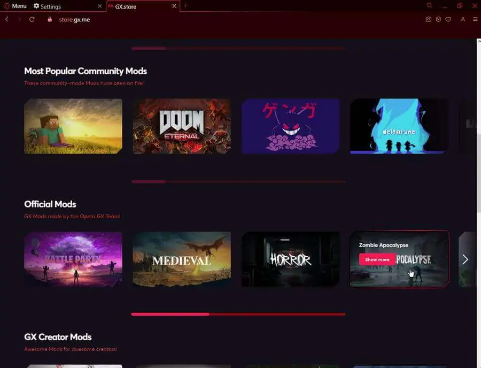
Task: Click the ad blocker shield icon
Action: tap(438, 19)
